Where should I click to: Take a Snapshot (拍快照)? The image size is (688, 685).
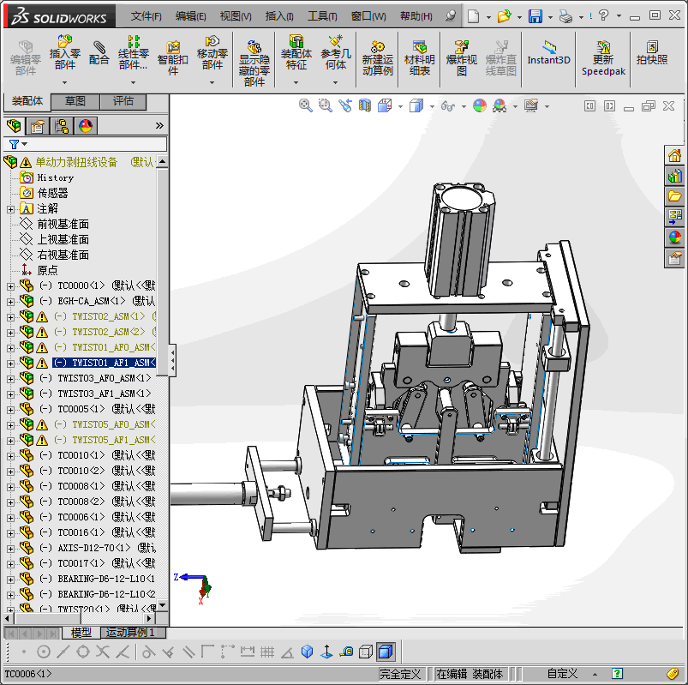point(652,52)
